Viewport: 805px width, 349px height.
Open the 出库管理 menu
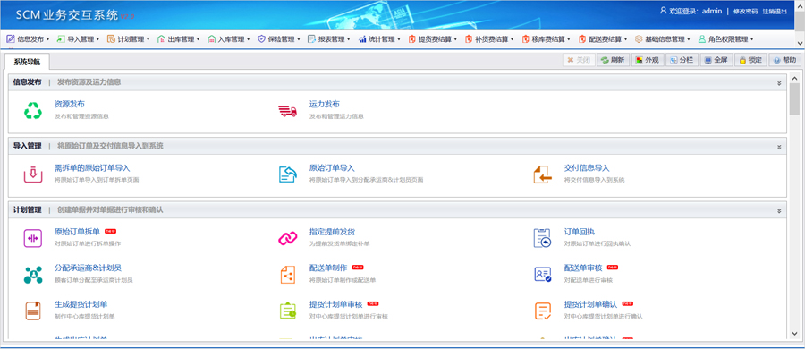coord(179,39)
